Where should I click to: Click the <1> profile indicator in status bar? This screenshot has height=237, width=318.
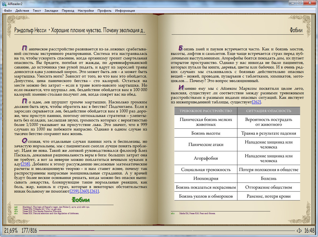[x=299, y=231]
